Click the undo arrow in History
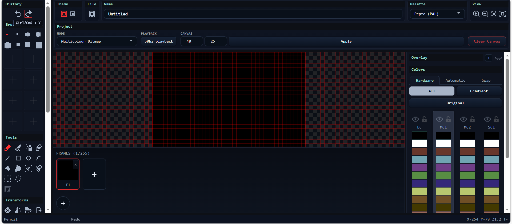Screen dimensions: 512x224 tap(18, 14)
